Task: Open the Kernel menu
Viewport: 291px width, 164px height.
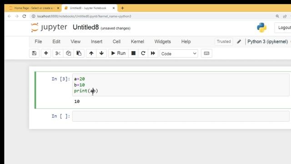Action: coord(137,41)
